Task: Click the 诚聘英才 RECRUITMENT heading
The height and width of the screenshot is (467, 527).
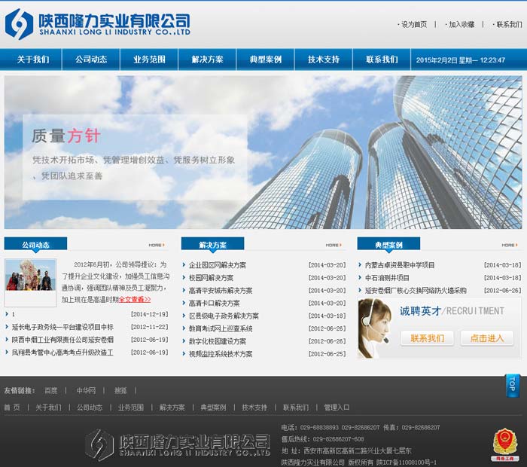Action: pyautogui.click(x=452, y=311)
